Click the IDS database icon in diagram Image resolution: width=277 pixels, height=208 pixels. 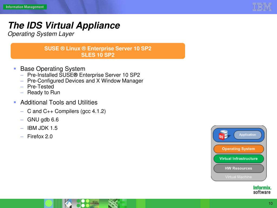pyautogui.click(x=224, y=135)
